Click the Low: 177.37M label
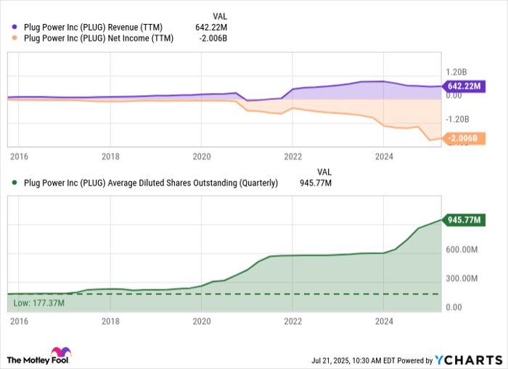This screenshot has height=369, width=508. click(39, 303)
